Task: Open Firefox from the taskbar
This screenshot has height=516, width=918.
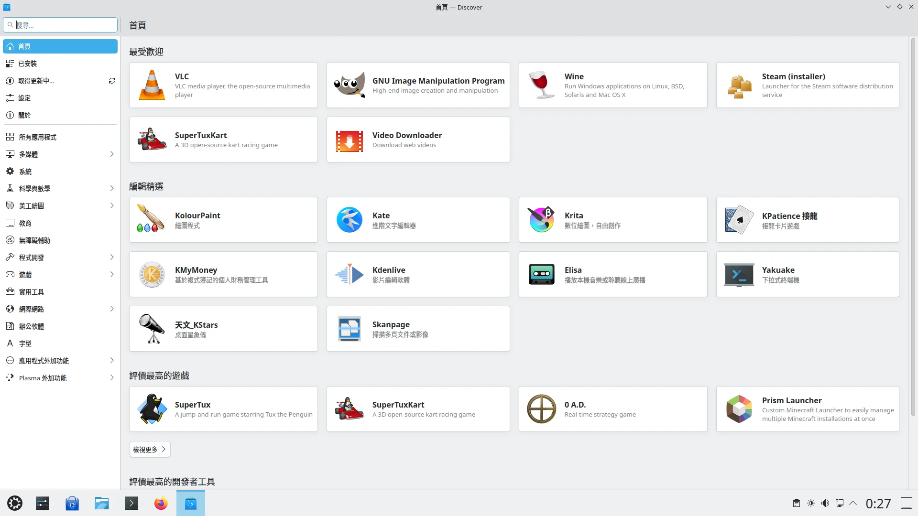Action: 161,503
